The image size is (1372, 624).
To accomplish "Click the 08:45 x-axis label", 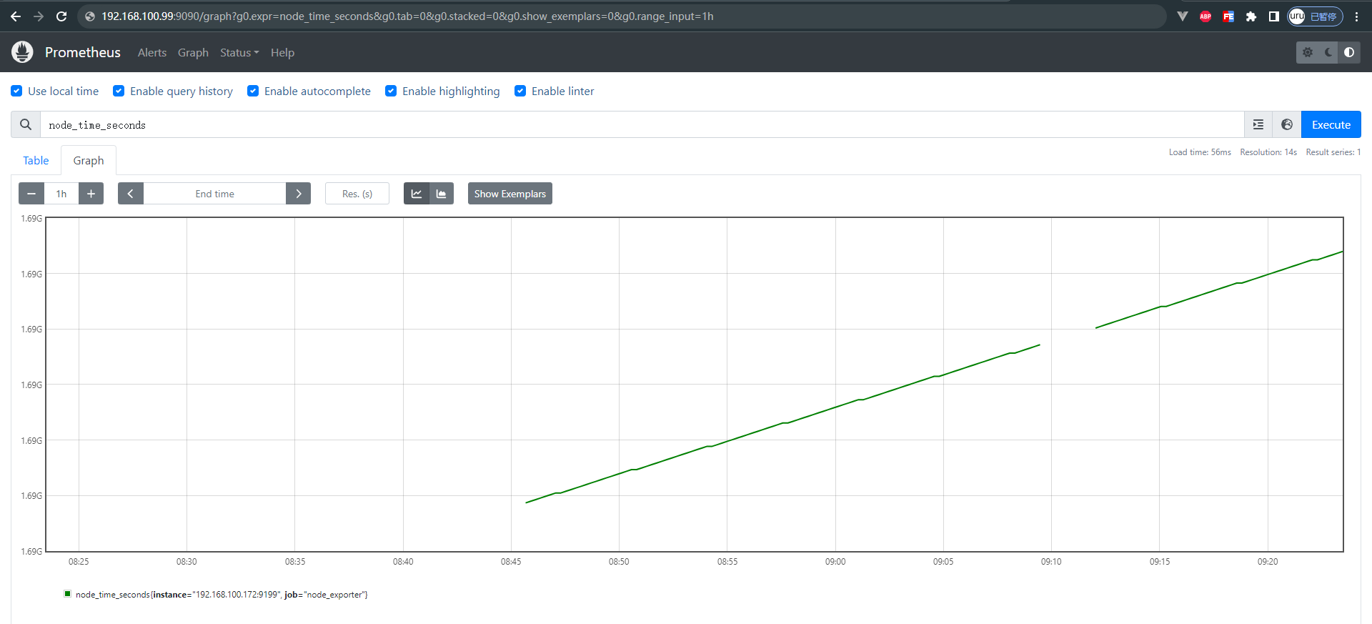I will pyautogui.click(x=511, y=562).
